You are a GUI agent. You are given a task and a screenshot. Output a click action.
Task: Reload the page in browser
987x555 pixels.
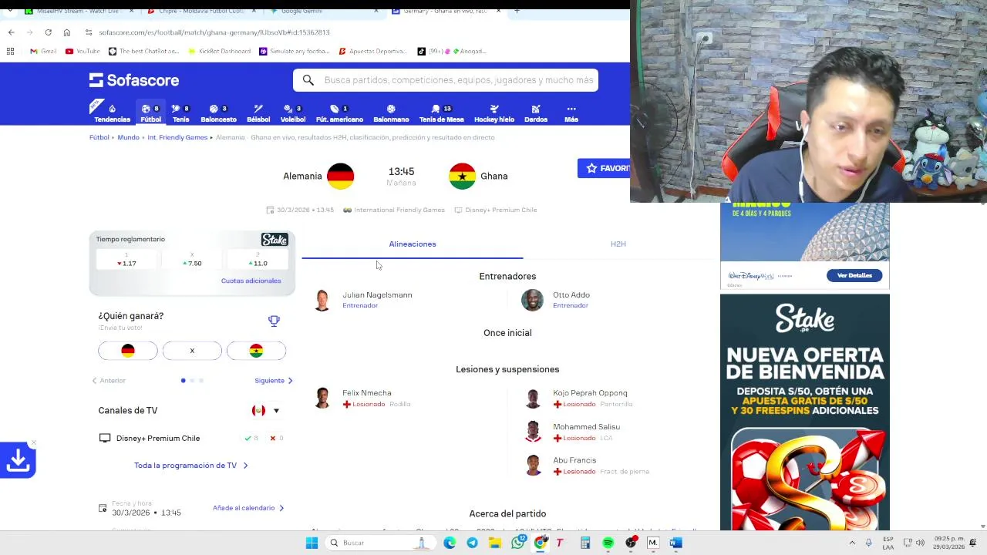pyautogui.click(x=48, y=32)
